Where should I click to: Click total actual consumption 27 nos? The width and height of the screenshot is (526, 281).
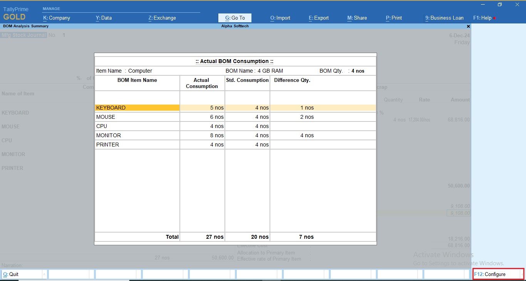pos(215,237)
